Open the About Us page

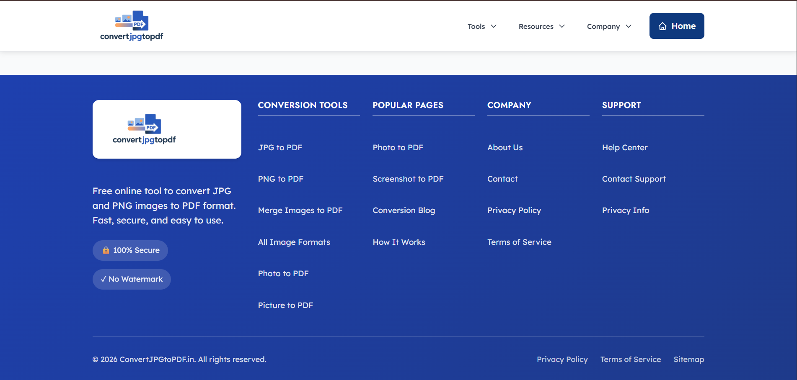[x=505, y=147]
